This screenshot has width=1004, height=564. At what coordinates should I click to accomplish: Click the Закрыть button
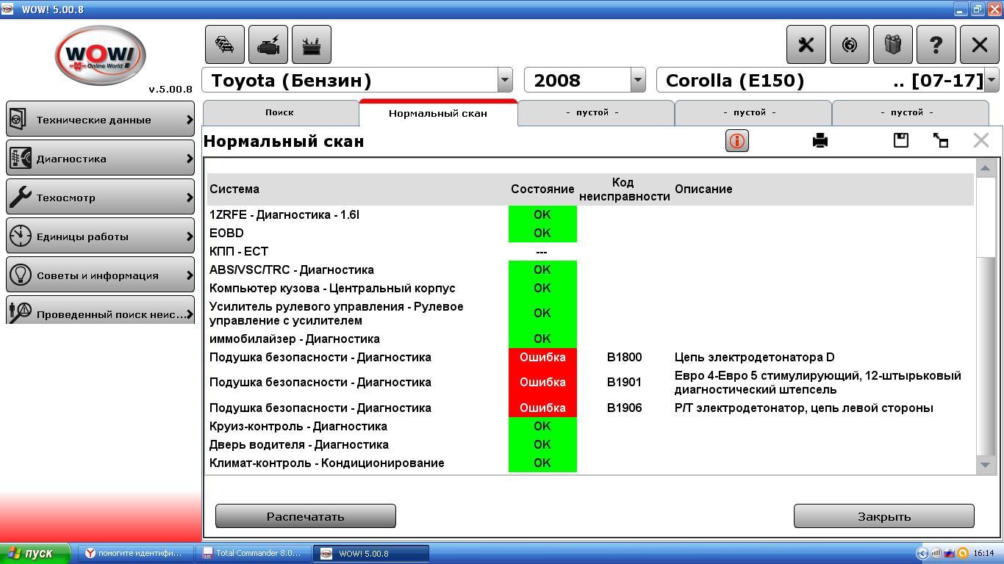coord(884,516)
